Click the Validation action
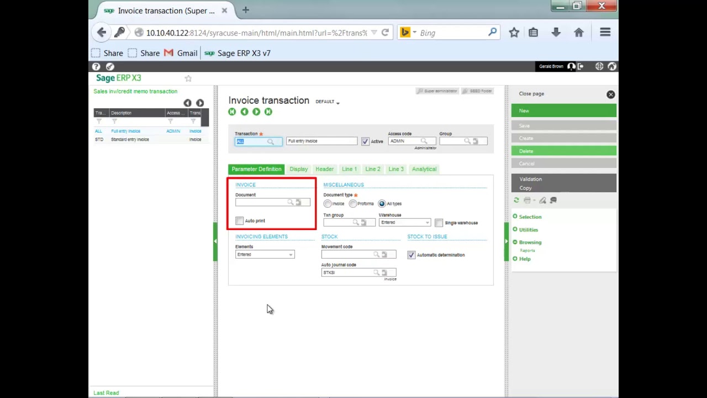The image size is (707, 398). point(531,179)
